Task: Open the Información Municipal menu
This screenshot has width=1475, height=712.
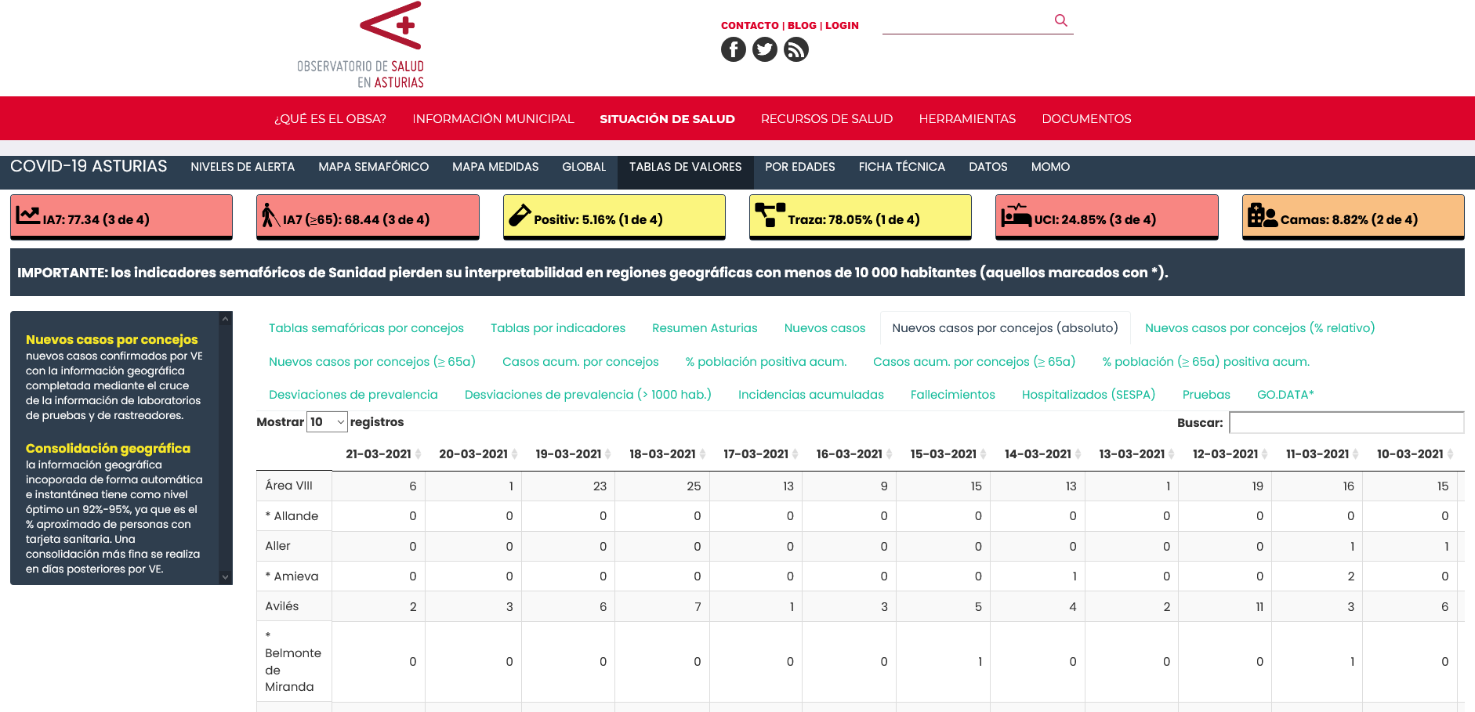Action: [x=493, y=119]
